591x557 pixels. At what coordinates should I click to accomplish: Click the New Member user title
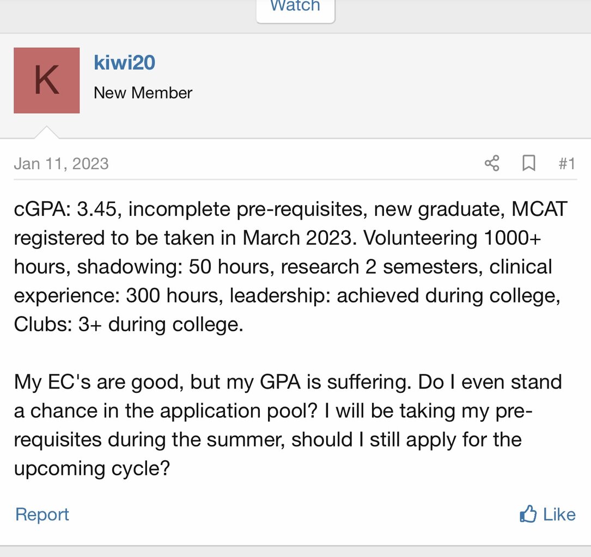pos(143,92)
